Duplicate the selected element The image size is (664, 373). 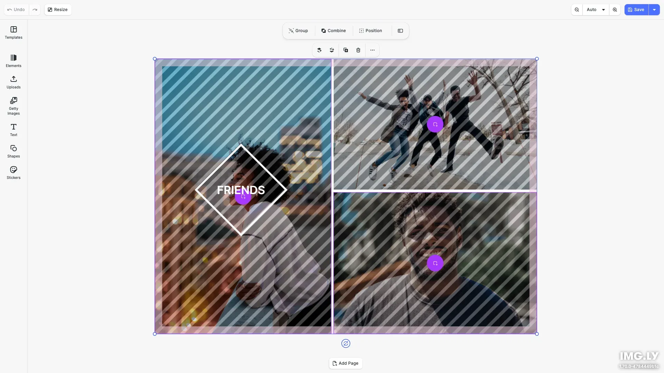(x=345, y=50)
